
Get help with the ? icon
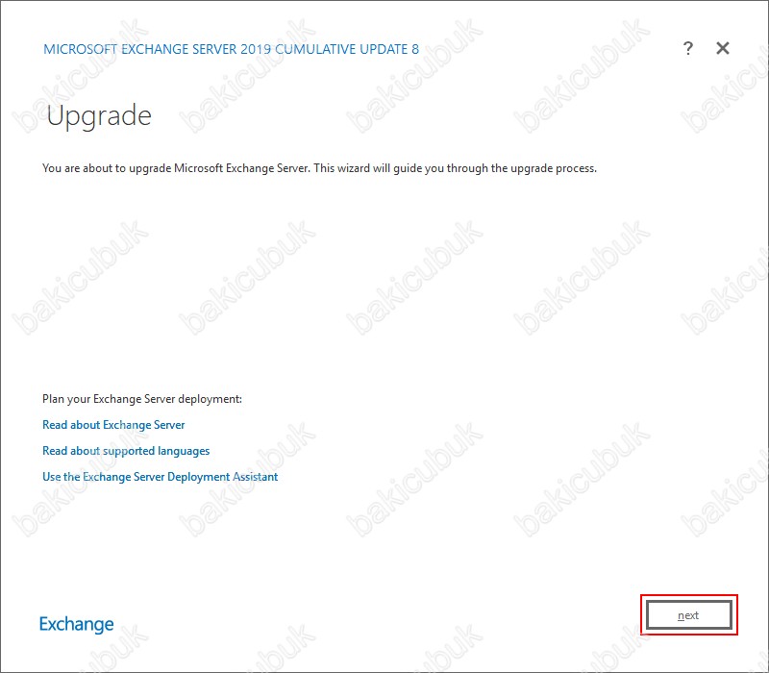pyautogui.click(x=687, y=48)
